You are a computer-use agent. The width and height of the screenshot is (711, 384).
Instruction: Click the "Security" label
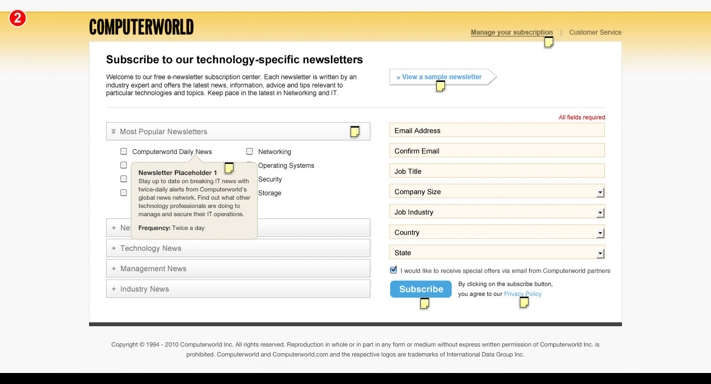click(270, 179)
